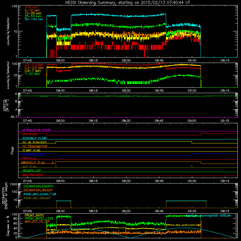Click the GOES15 axis label
Image resolution: width=241 pixels, height=241 pixels.
point(5,105)
